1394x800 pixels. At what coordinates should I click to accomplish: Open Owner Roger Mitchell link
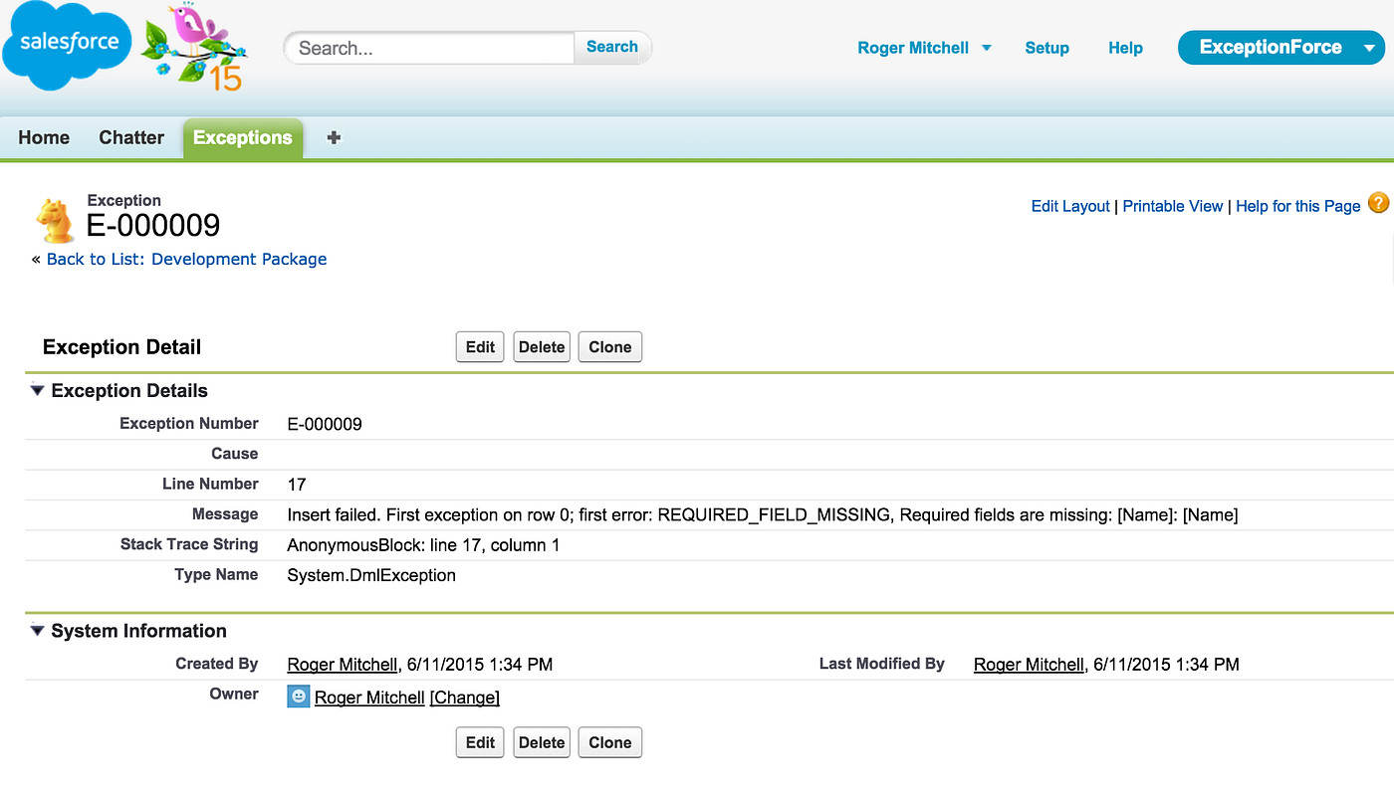[369, 698]
